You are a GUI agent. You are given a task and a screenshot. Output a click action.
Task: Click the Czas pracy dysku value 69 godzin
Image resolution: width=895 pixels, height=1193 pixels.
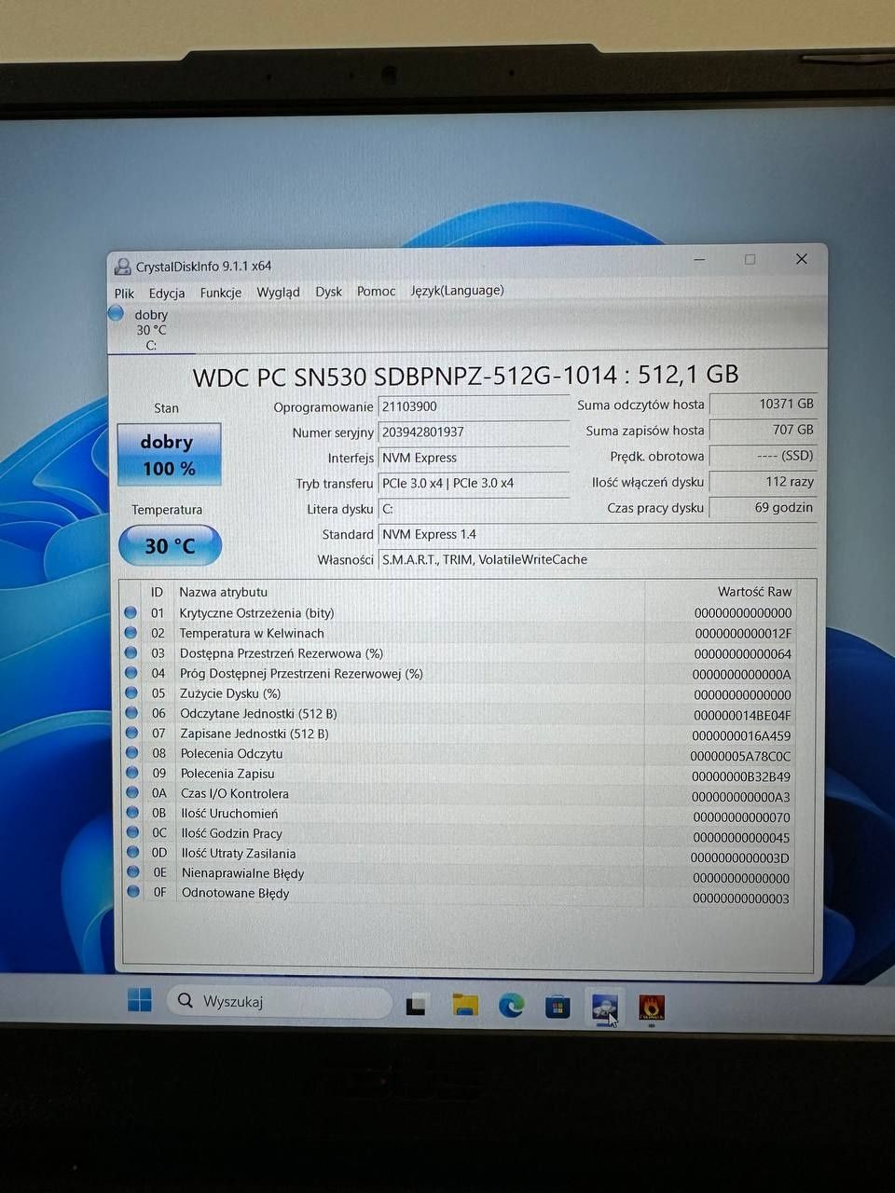[x=763, y=508]
